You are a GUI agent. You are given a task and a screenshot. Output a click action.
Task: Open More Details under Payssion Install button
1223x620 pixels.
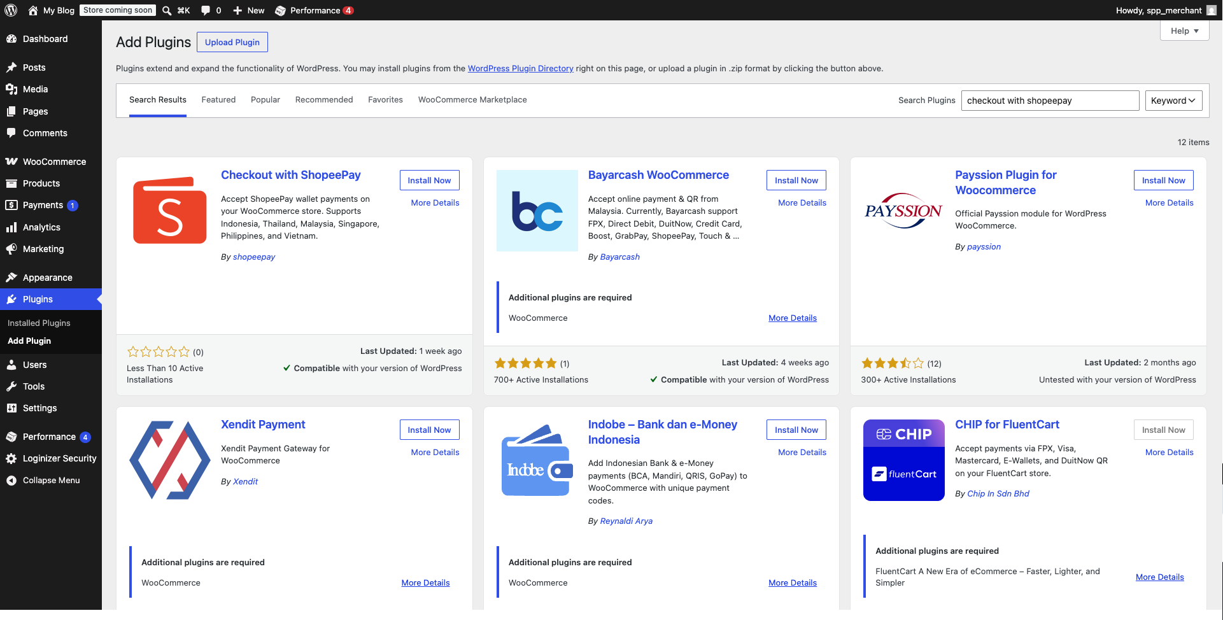(x=1170, y=202)
